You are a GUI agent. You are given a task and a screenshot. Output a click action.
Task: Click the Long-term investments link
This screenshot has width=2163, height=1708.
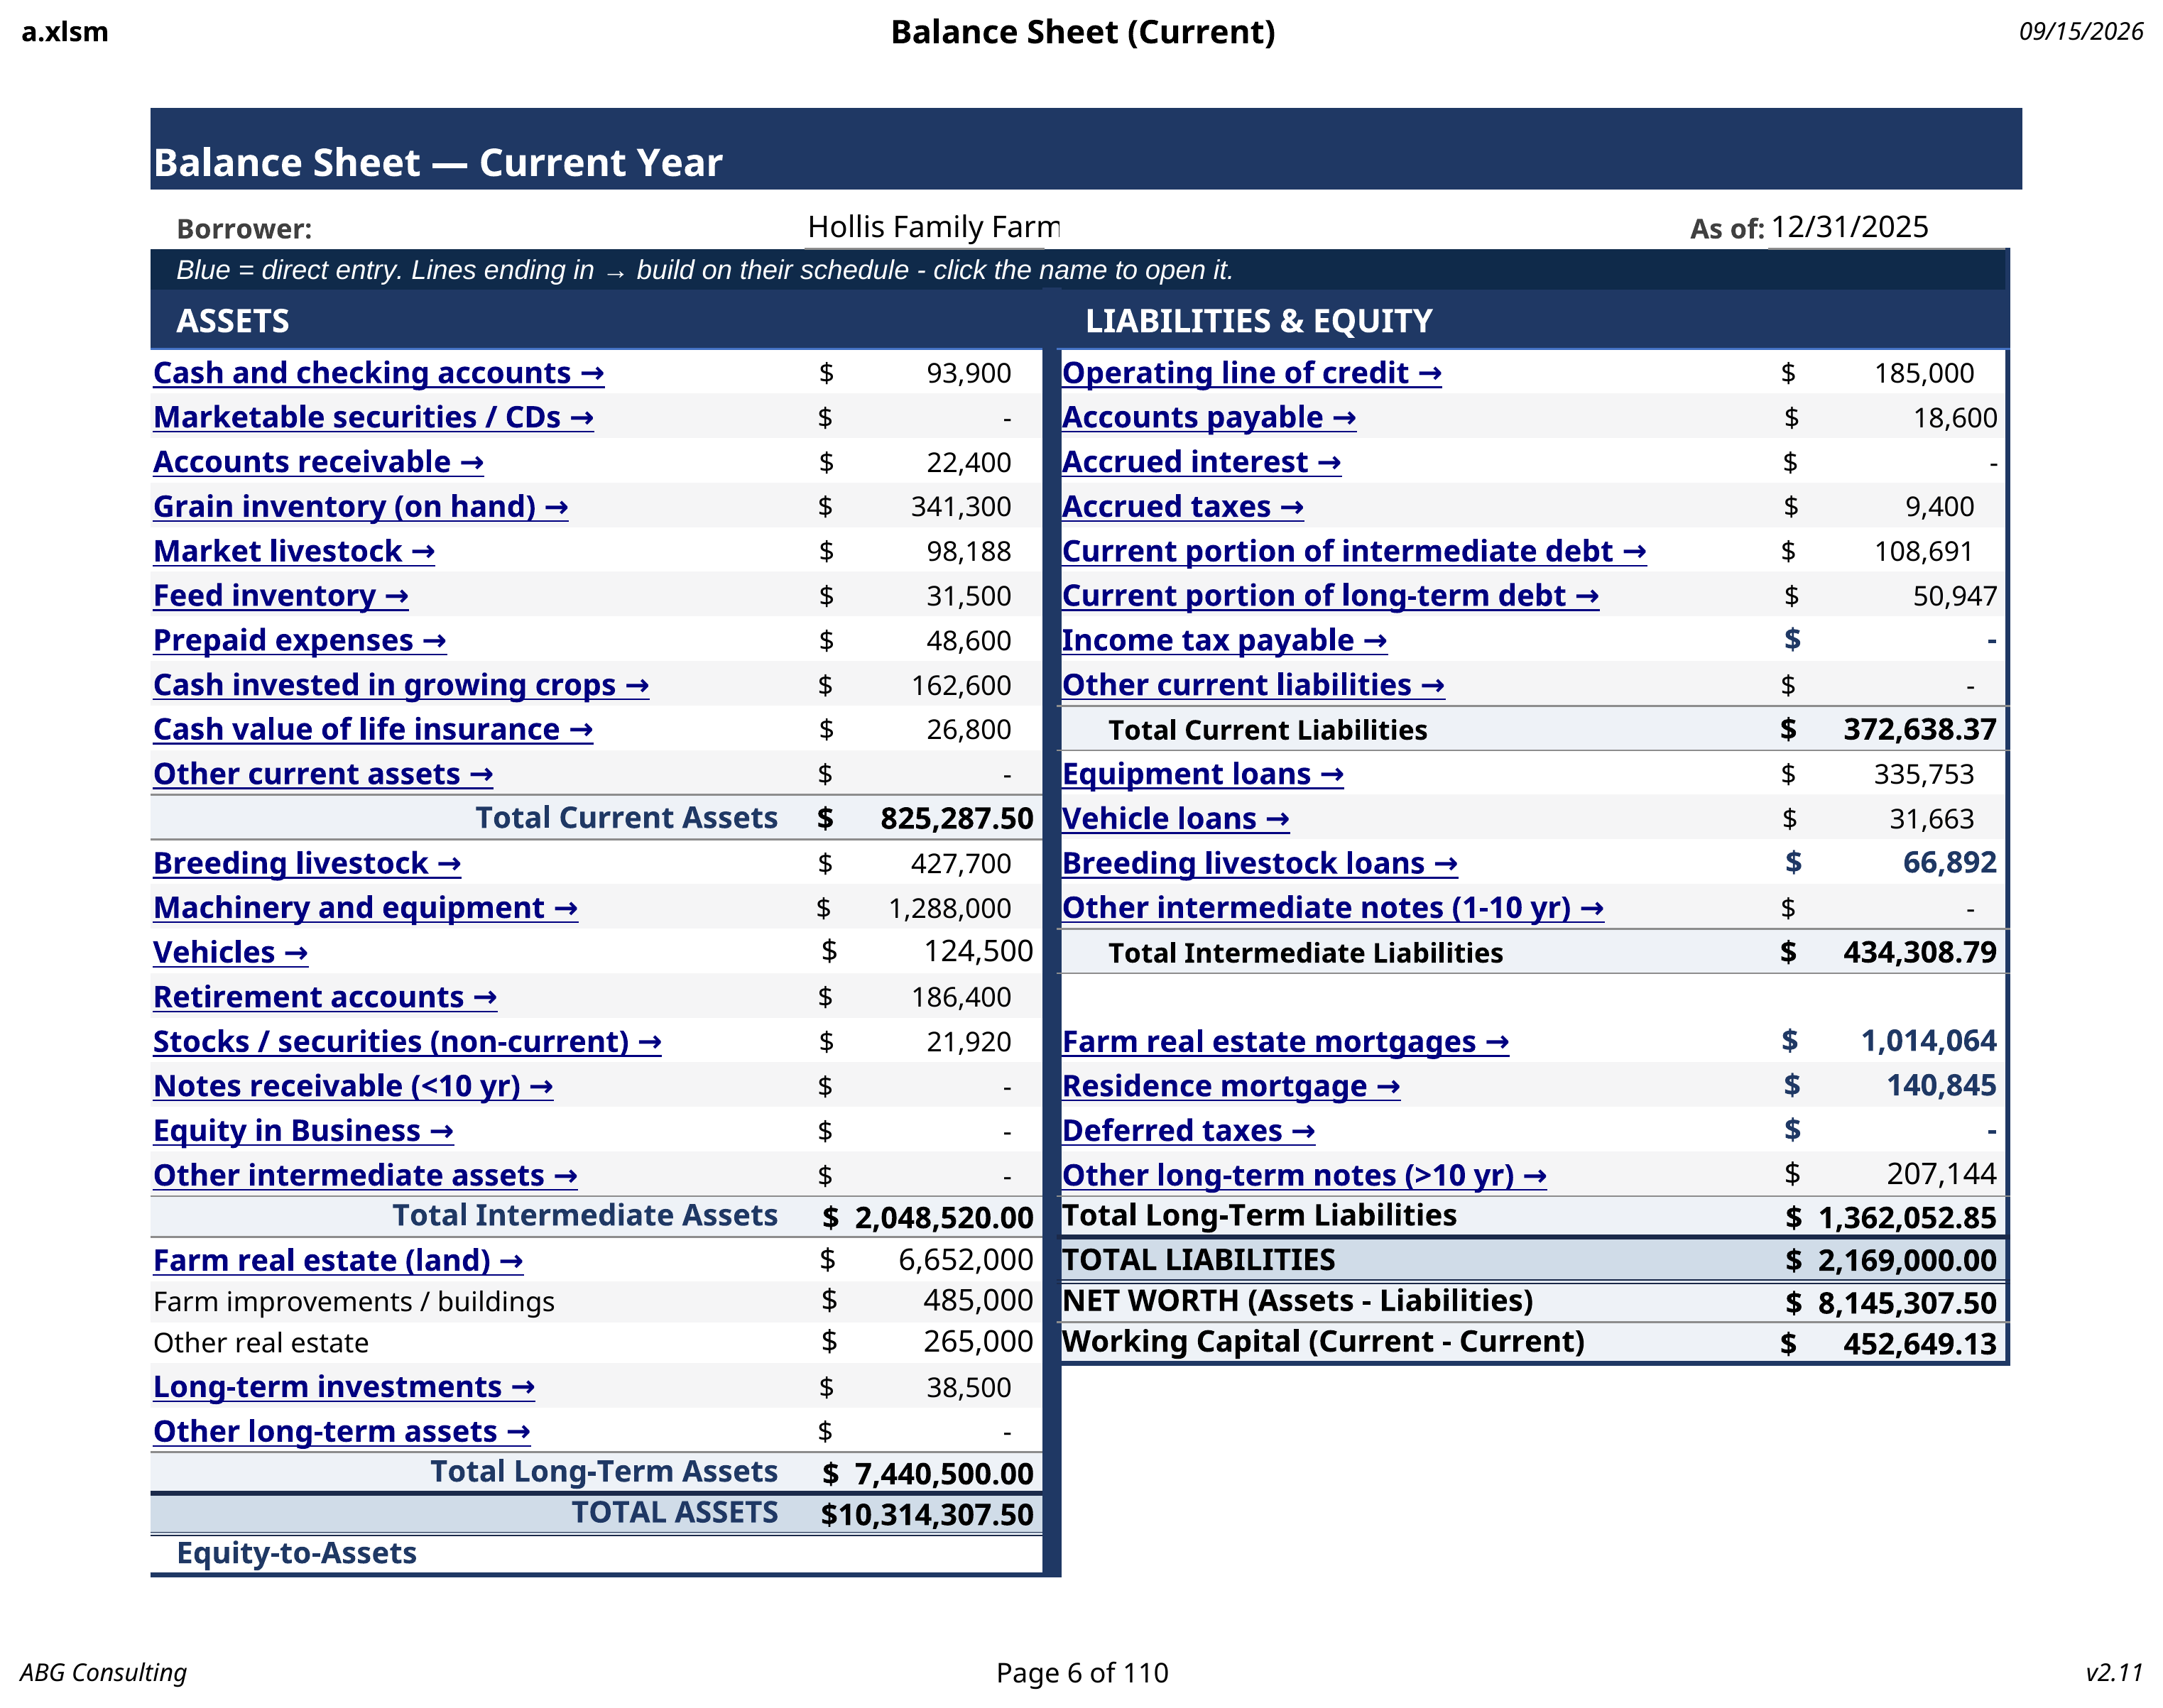(344, 1387)
